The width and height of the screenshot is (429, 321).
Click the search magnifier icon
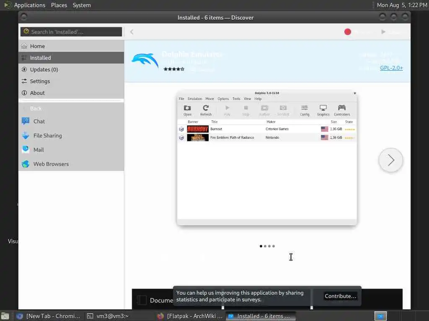tap(26, 31)
